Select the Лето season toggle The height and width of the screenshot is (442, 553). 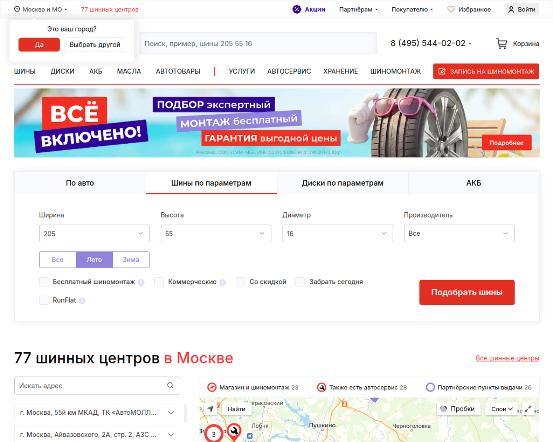[x=94, y=260]
